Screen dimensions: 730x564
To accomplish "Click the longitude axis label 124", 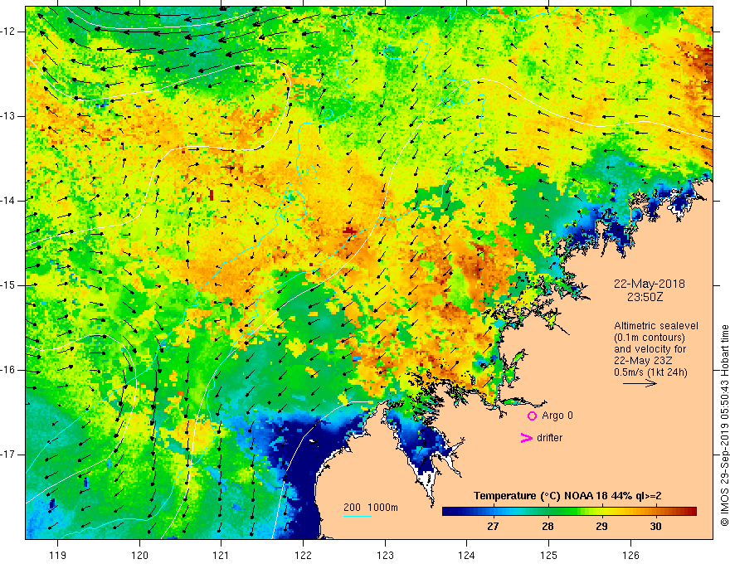I will point(467,555).
